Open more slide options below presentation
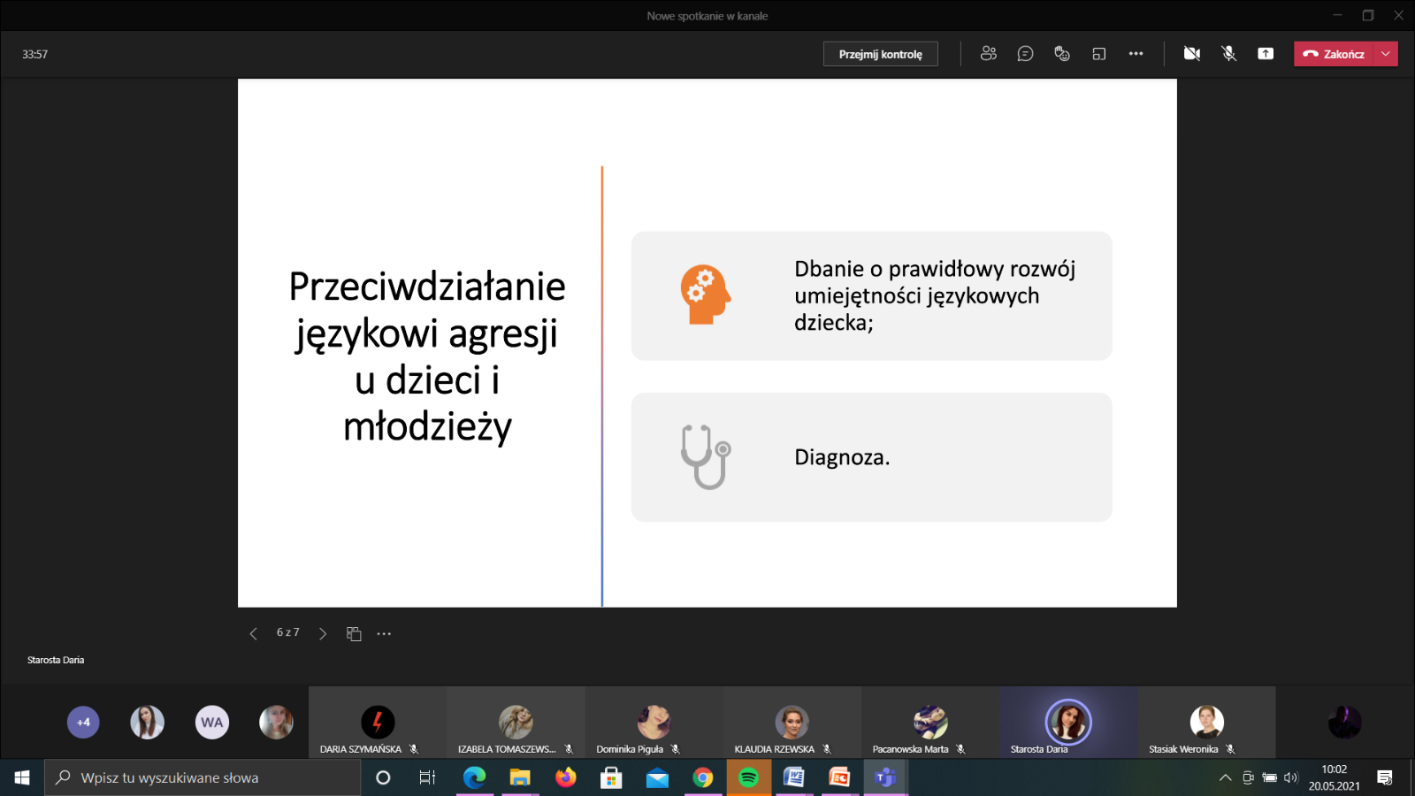Screen dimensions: 1415x796 coord(384,633)
